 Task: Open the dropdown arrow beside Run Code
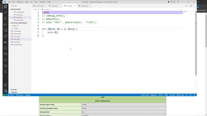click(188, 6)
